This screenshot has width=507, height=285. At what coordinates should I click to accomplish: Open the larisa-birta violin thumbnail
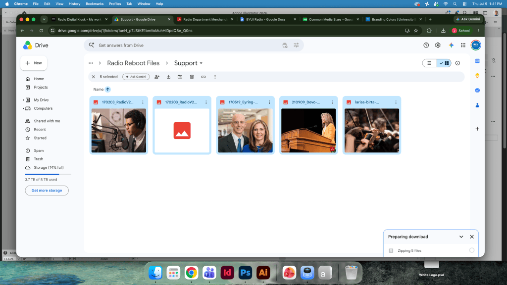(x=372, y=131)
